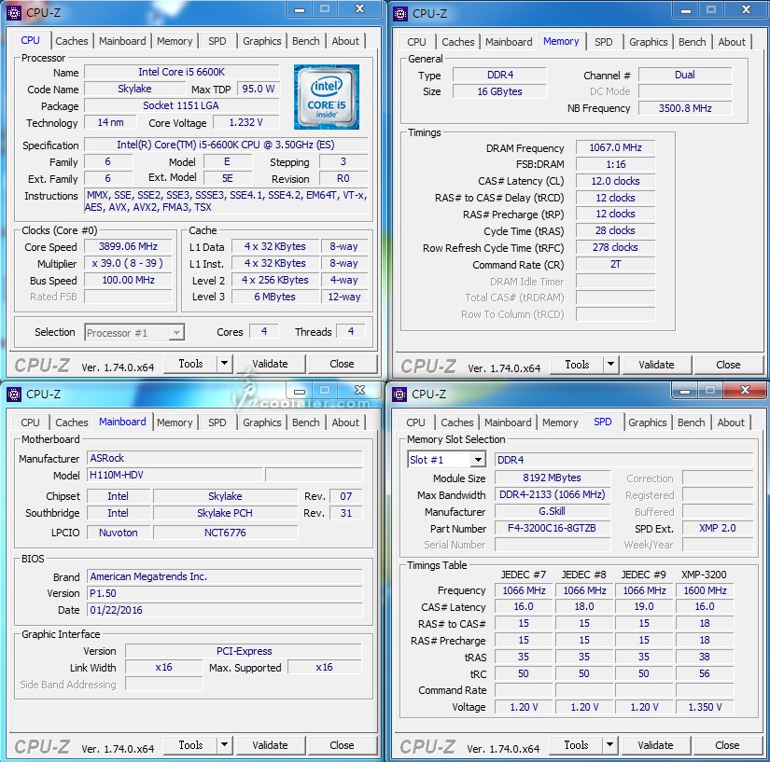770x762 pixels.
Task: Click the motherboard model field H110M-HDV
Action: 175,475
